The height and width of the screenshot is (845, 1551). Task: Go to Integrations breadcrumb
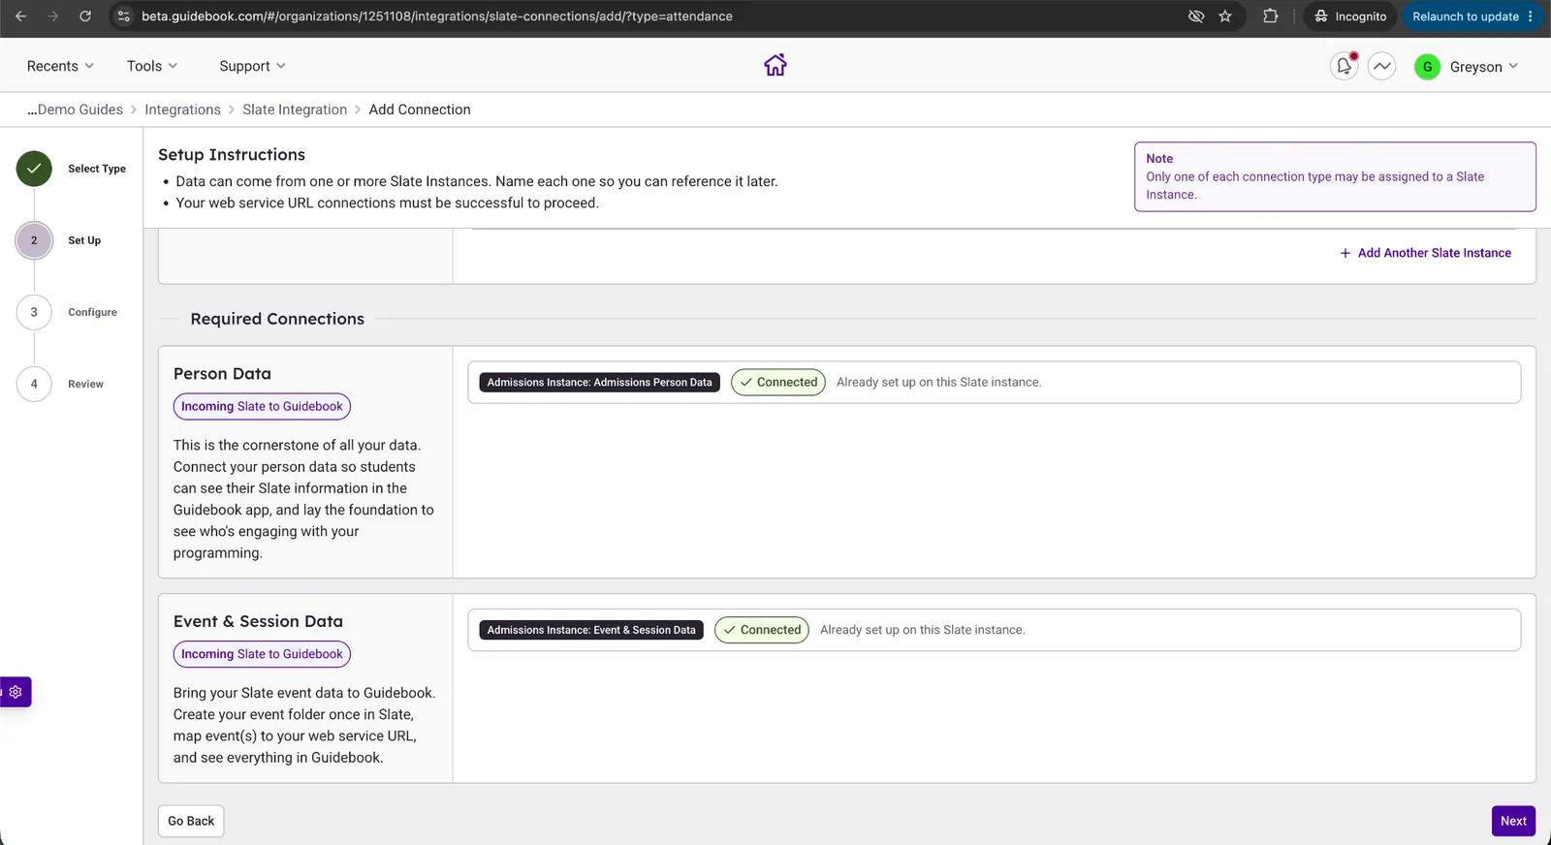tap(182, 110)
